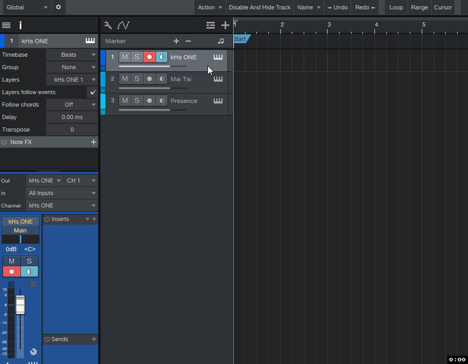Viewport: 468px width, 364px height.
Task: Open the Group None dropdown
Action: 72,67
